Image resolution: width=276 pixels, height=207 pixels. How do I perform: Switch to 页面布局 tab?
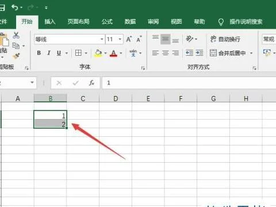(79, 22)
